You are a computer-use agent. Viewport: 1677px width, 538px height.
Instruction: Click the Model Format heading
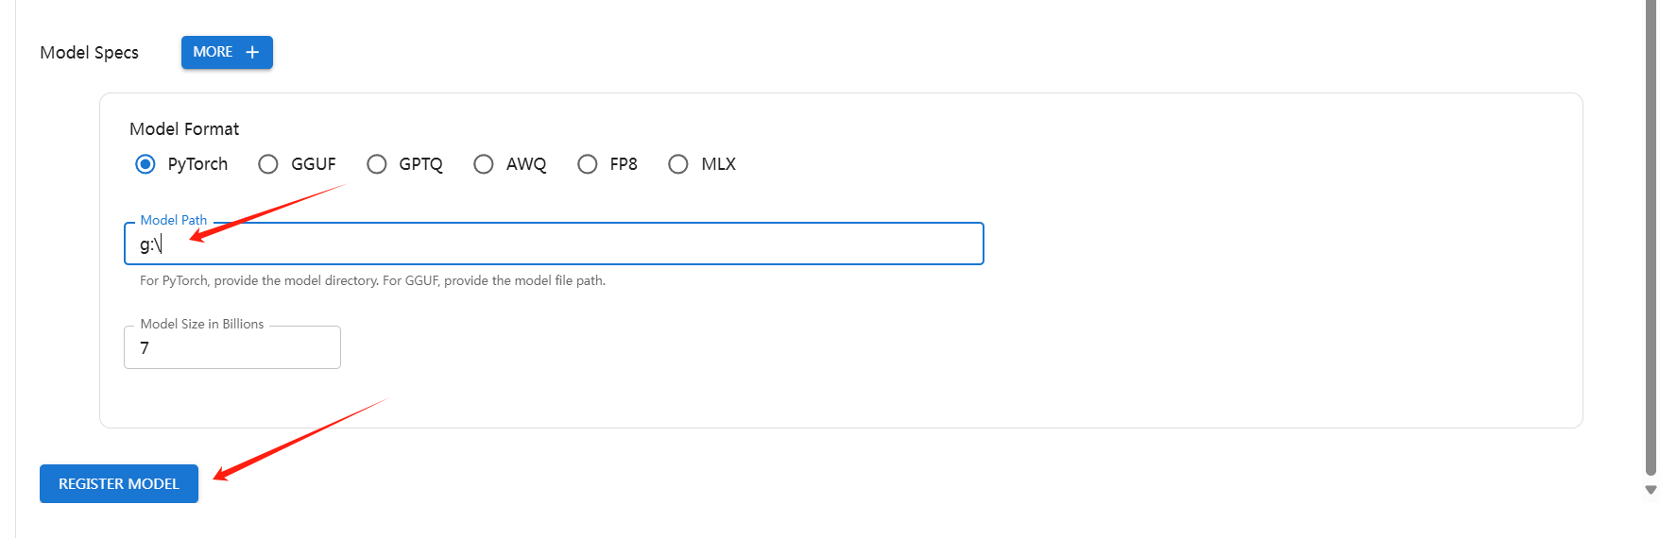point(184,129)
